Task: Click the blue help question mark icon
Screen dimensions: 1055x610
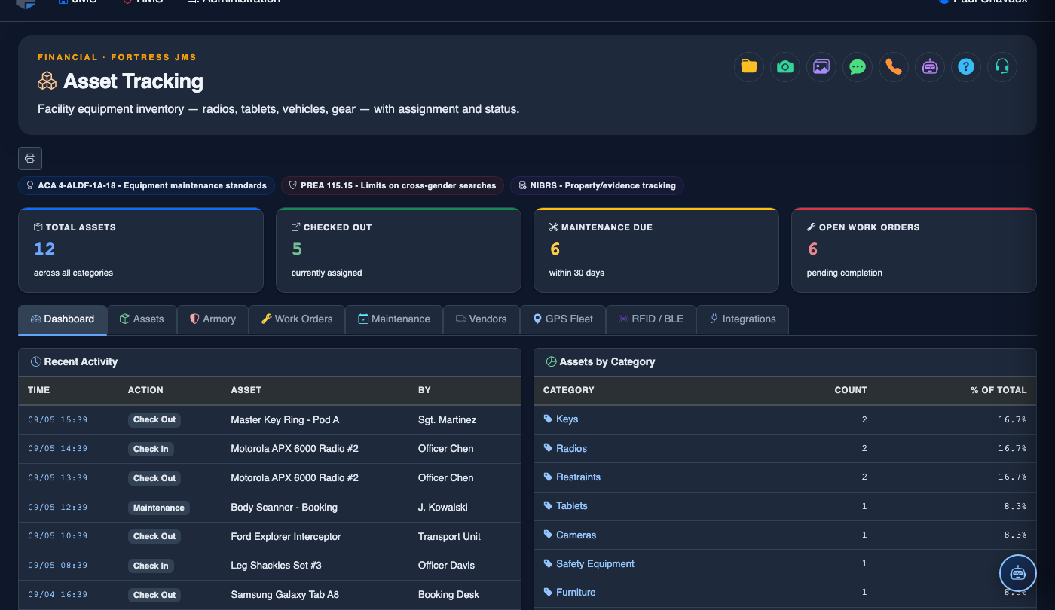Action: pyautogui.click(x=966, y=67)
